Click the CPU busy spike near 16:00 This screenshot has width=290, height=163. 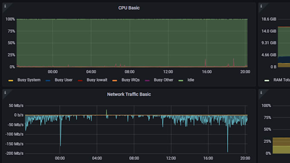[205, 63]
